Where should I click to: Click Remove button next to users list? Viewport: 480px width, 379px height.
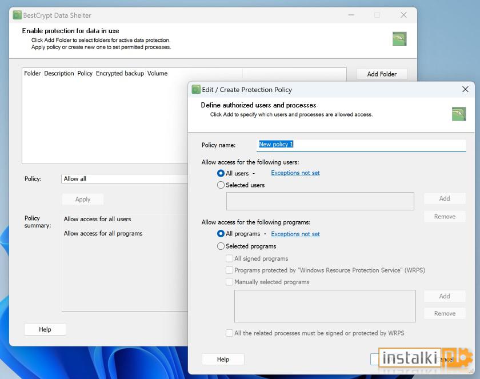point(445,217)
